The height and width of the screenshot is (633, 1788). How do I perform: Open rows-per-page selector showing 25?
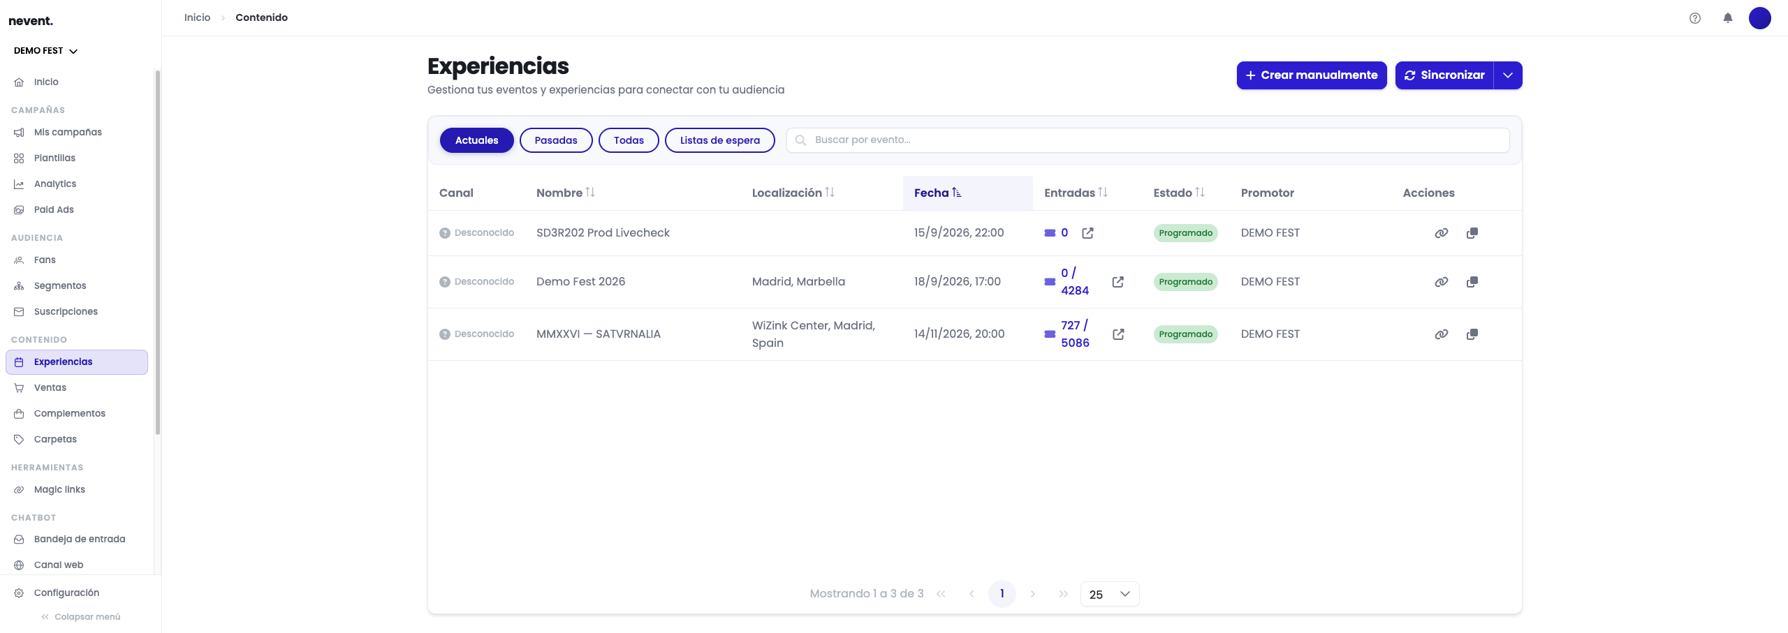tap(1110, 594)
